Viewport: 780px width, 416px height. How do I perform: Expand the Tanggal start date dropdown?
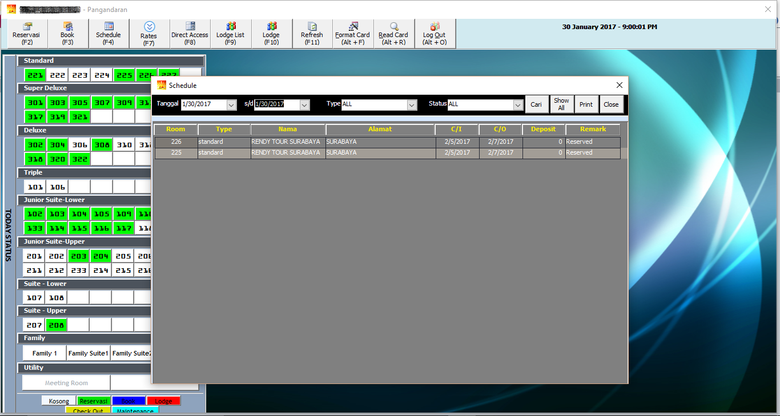pyautogui.click(x=231, y=105)
